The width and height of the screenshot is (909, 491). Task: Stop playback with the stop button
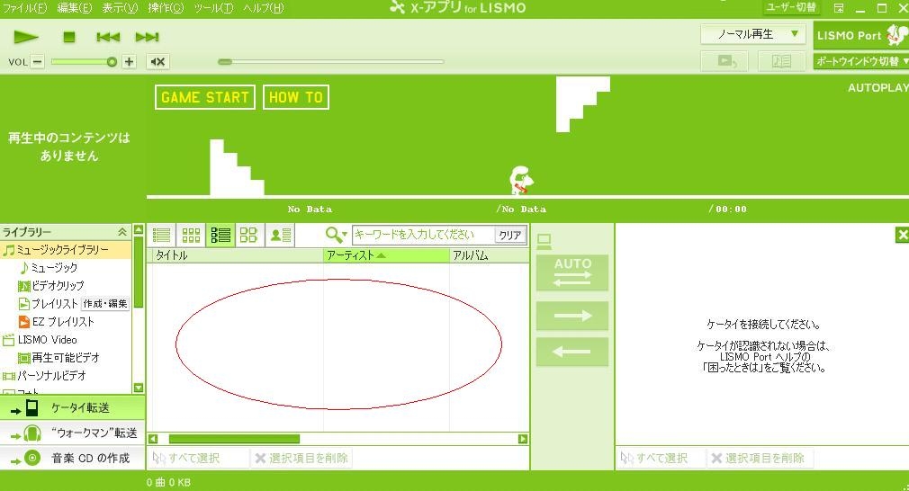coord(69,37)
